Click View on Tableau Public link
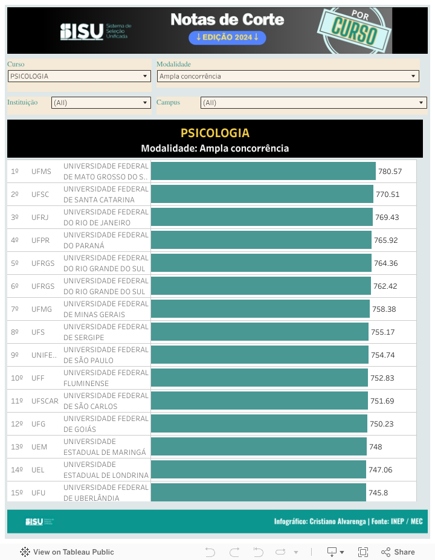This screenshot has height=560, width=435. point(73,552)
